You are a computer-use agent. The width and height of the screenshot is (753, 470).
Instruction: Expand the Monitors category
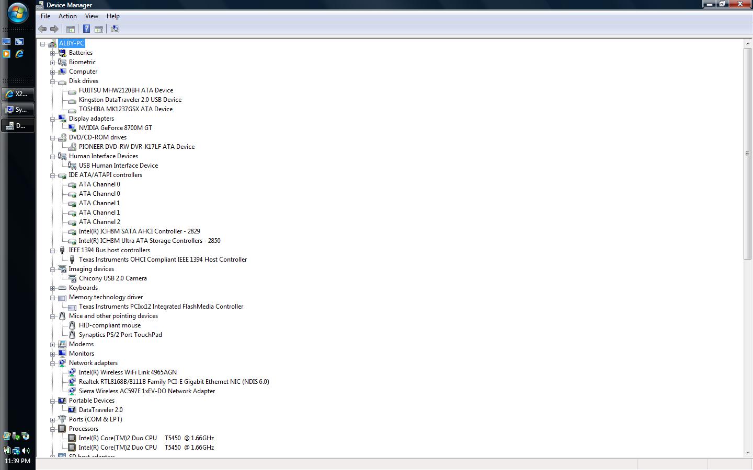pyautogui.click(x=53, y=354)
